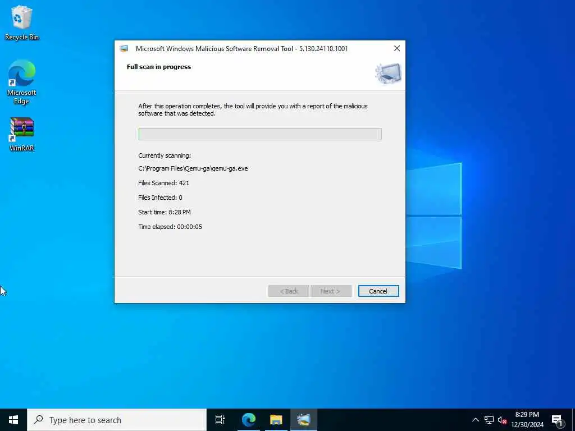Click the taskbar clock showing 8:29 PM
Screen dimensions: 575x431
pyautogui.click(x=527, y=420)
